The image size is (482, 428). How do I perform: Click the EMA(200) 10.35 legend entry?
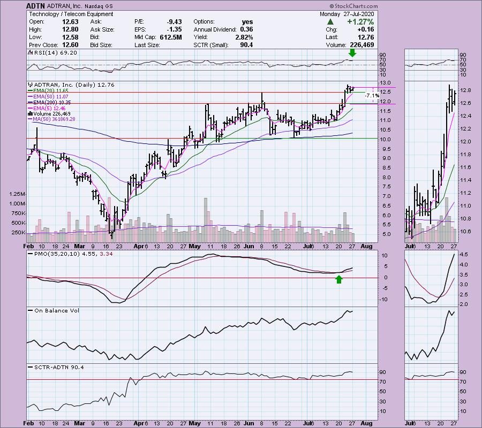[49, 103]
